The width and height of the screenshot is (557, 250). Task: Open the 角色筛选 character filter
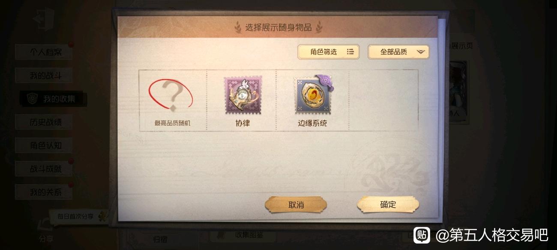pos(329,52)
